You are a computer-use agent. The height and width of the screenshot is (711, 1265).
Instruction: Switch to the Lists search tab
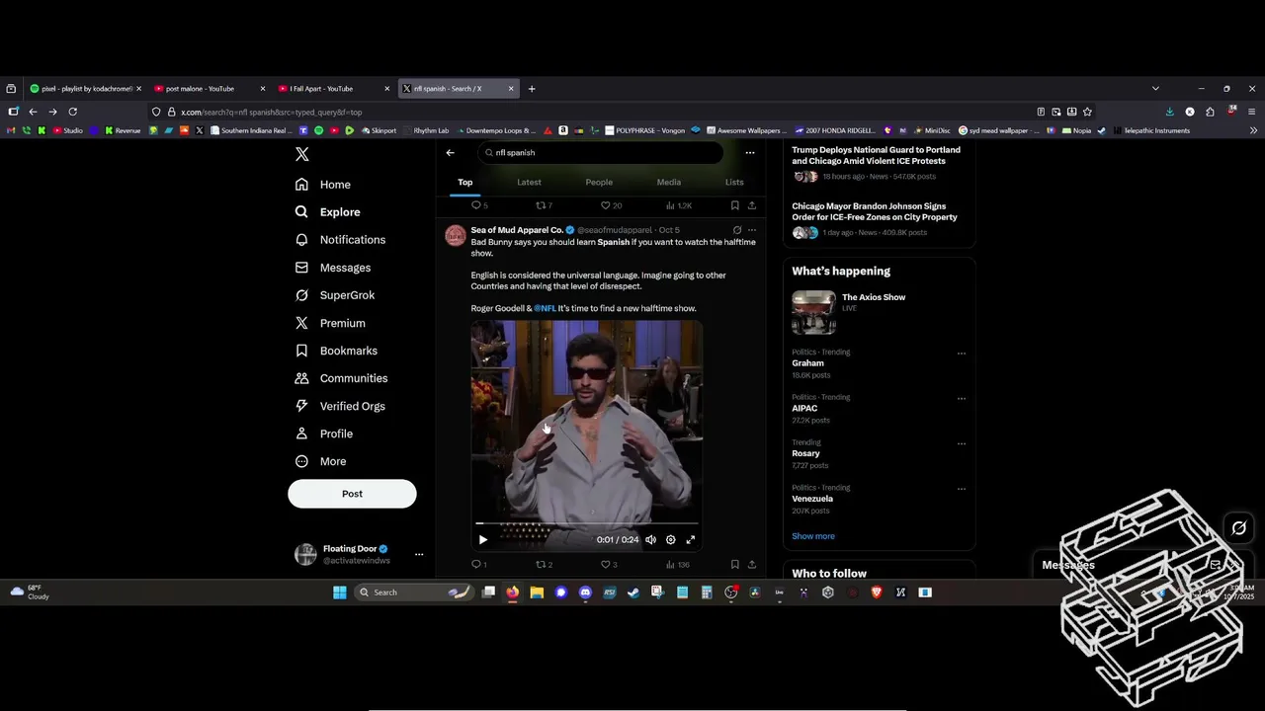[734, 182]
